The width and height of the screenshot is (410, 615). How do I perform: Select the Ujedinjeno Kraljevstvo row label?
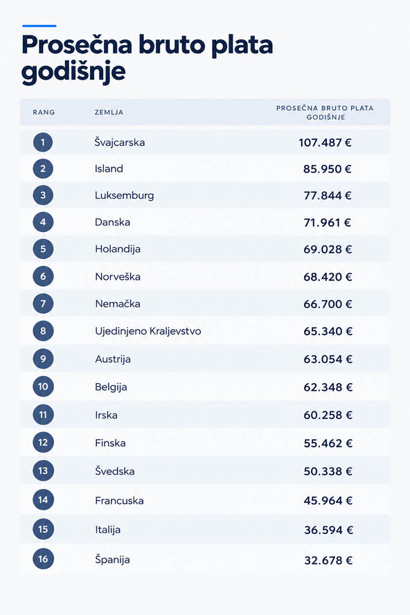[x=148, y=331]
